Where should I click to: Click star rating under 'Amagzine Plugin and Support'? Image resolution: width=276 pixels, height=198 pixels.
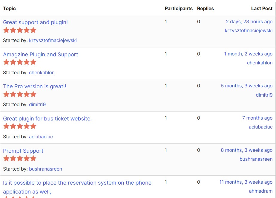(20, 62)
